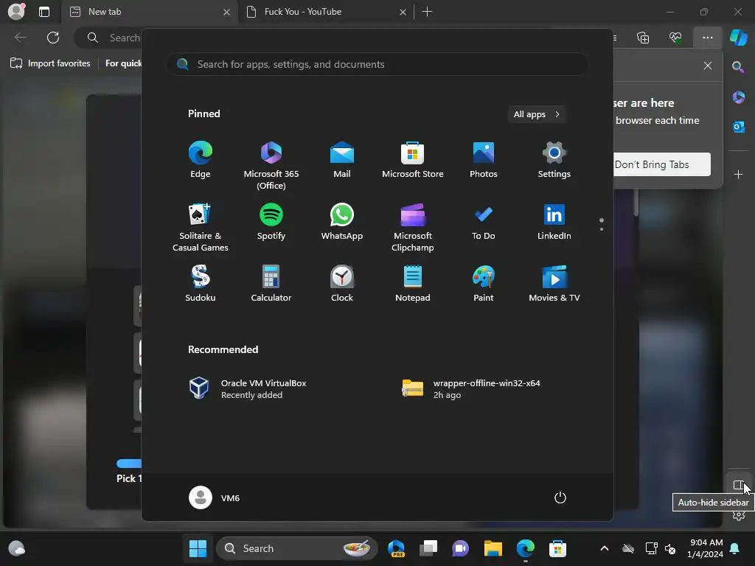
Task: Open the clock and date flyout
Action: pyautogui.click(x=706, y=548)
